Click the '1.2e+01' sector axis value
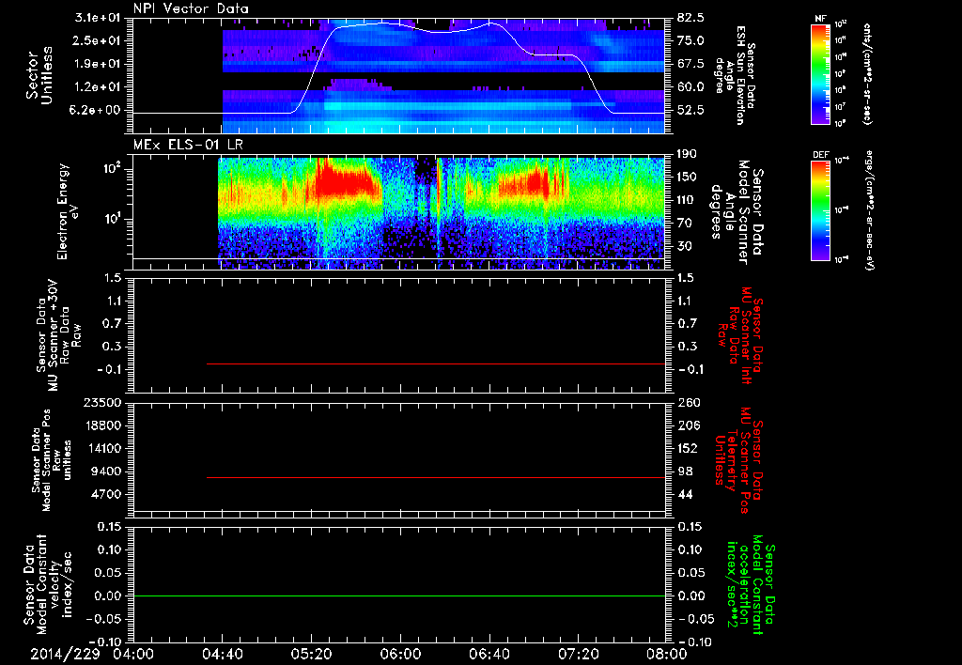This screenshot has height=665, width=962. (x=97, y=87)
